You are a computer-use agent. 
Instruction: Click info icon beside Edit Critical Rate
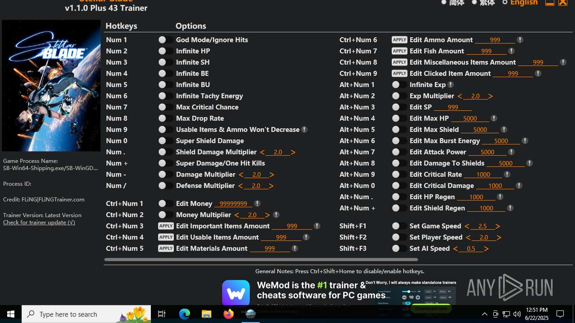[x=507, y=175]
